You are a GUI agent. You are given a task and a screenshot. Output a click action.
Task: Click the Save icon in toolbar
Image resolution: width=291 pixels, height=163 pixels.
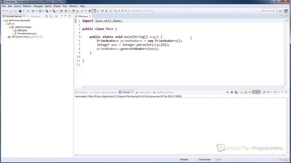[x=11, y=11]
